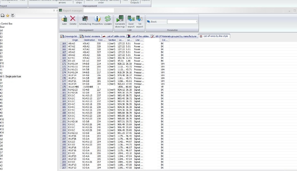Click the sort arrow header above row numbers
This screenshot has height=171, width=297.
click(x=64, y=40)
